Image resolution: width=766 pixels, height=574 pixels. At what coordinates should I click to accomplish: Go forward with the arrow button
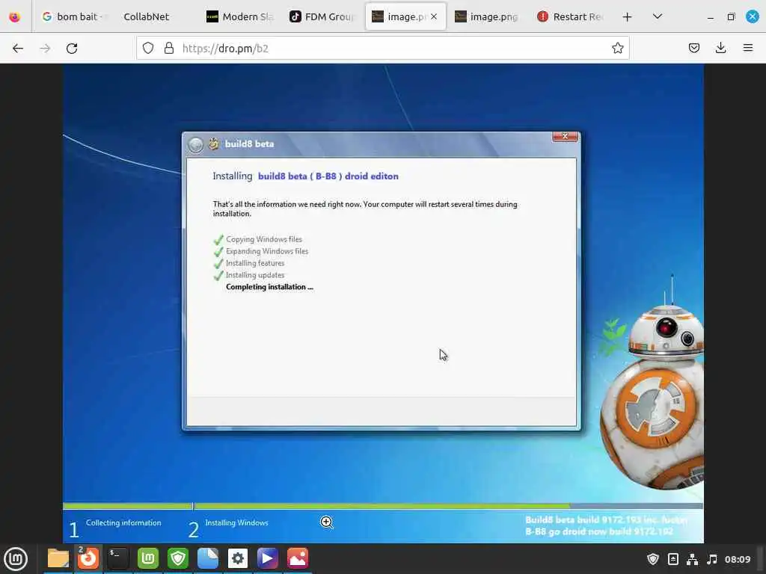pyautogui.click(x=45, y=49)
